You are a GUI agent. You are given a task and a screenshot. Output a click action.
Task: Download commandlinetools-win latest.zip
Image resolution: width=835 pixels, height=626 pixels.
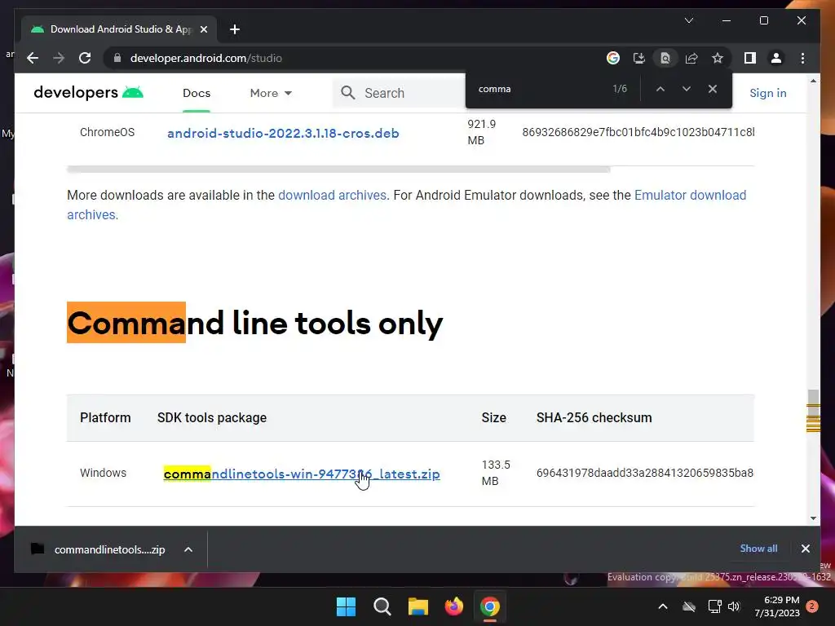[x=302, y=474]
